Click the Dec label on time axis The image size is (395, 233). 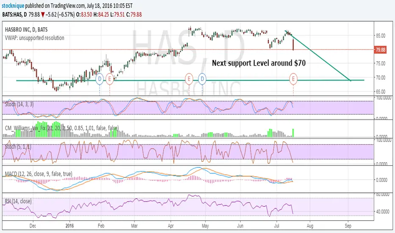click(x=33, y=226)
